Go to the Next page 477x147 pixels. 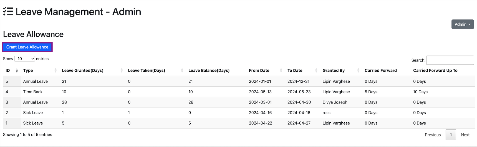(x=465, y=135)
